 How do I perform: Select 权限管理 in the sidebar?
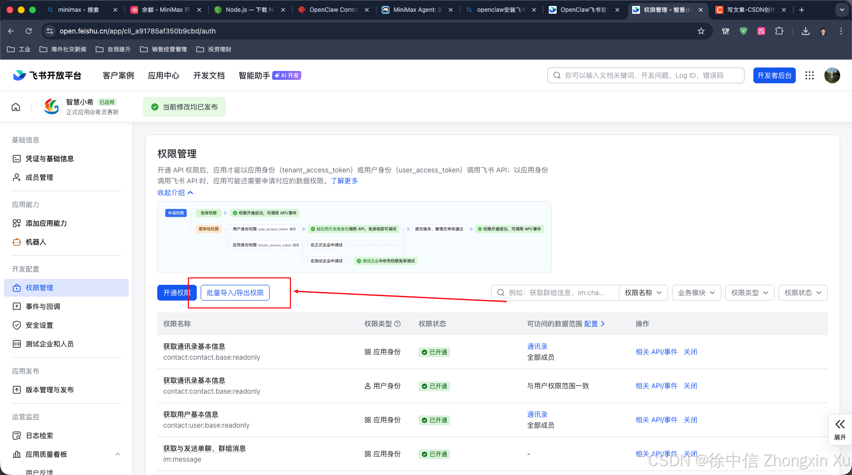[66, 288]
